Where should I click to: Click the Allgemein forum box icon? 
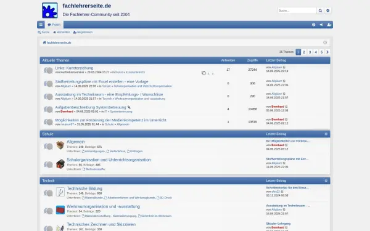60,145
